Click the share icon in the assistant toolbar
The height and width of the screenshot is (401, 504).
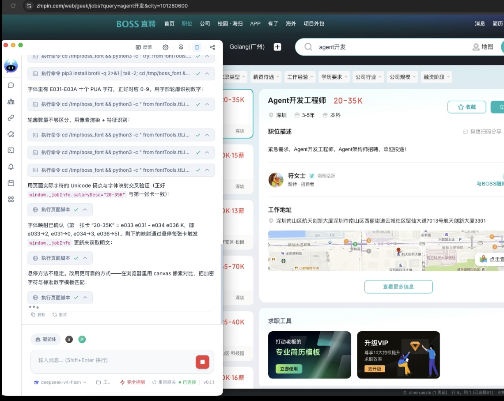pyautogui.click(x=212, y=47)
